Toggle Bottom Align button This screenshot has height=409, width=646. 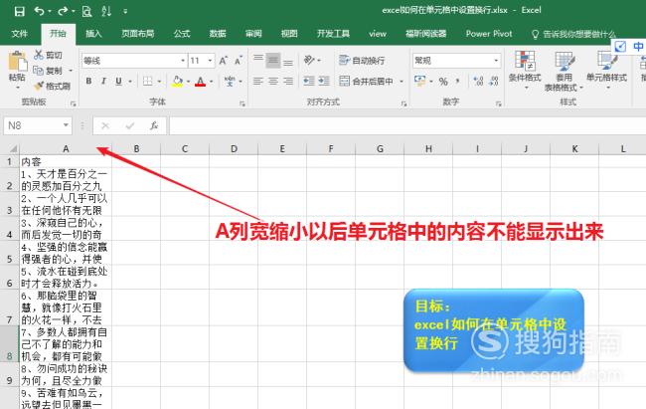[x=288, y=61]
